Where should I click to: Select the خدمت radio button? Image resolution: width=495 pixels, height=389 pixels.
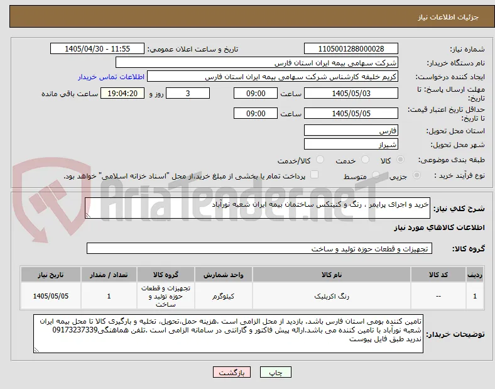365,160
